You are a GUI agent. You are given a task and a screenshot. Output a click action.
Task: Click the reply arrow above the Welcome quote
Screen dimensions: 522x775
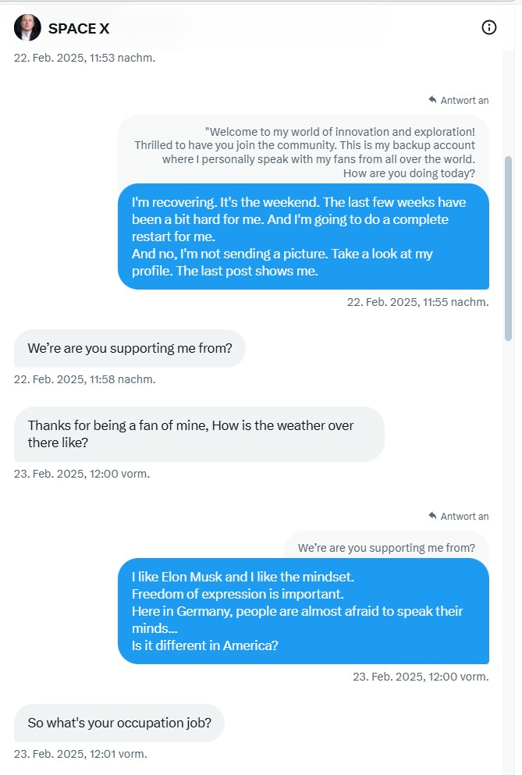point(432,100)
